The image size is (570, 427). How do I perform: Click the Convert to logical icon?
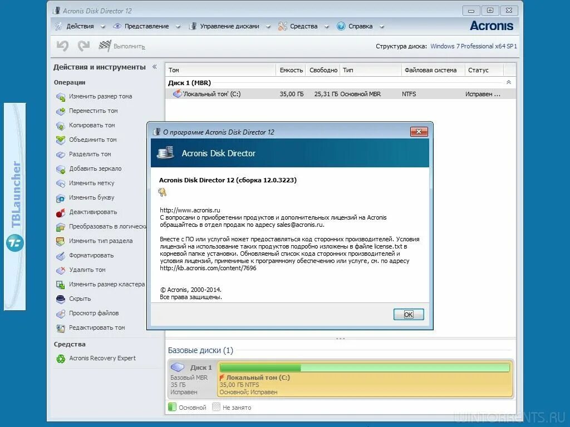tap(60, 227)
